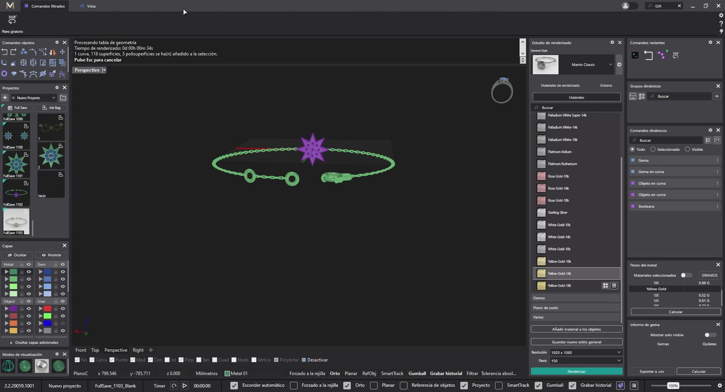Expand the Perspective viewport menu arrow
Viewport: 725px width, 392px height.
104,70
